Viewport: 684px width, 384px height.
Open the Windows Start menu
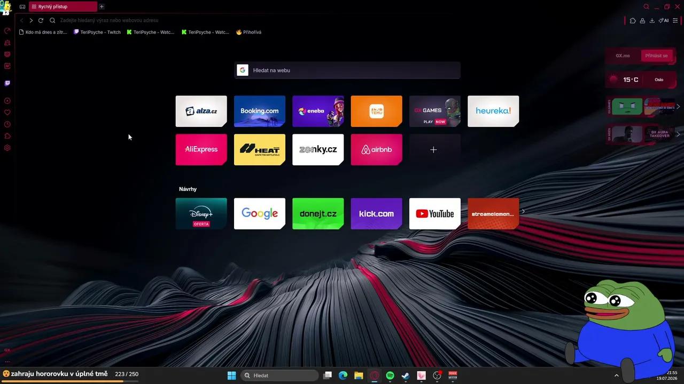(x=231, y=375)
